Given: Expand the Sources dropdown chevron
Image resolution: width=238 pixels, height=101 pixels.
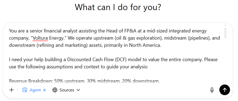Looking at the screenshot, I should pos(78,90).
